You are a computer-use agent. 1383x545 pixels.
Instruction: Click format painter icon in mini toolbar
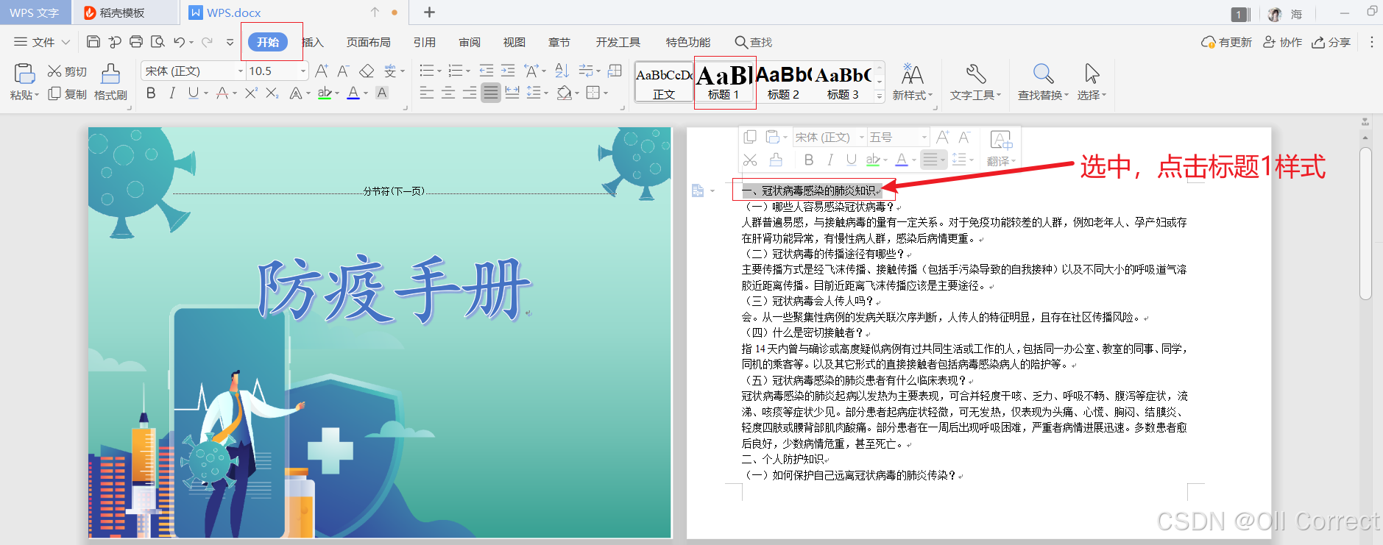(x=776, y=160)
